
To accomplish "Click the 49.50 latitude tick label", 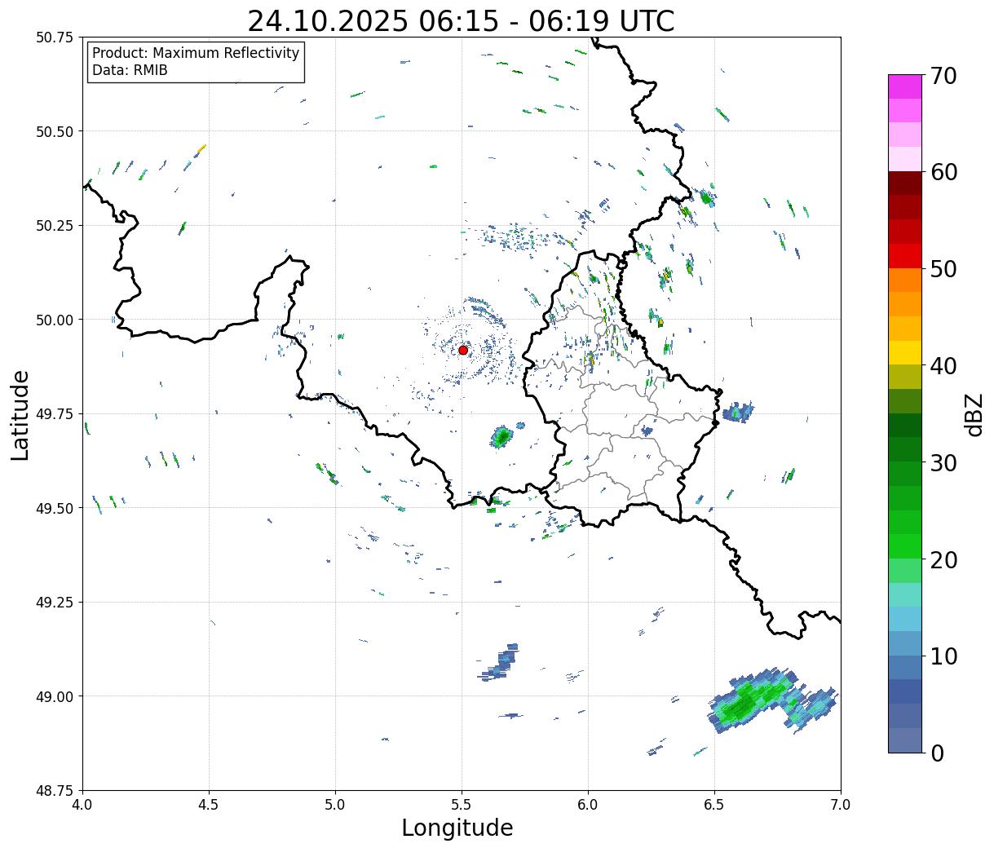I will [55, 508].
